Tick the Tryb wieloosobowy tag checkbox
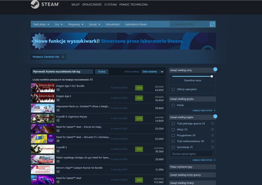This screenshot has height=185, width=262. (x=173, y=141)
